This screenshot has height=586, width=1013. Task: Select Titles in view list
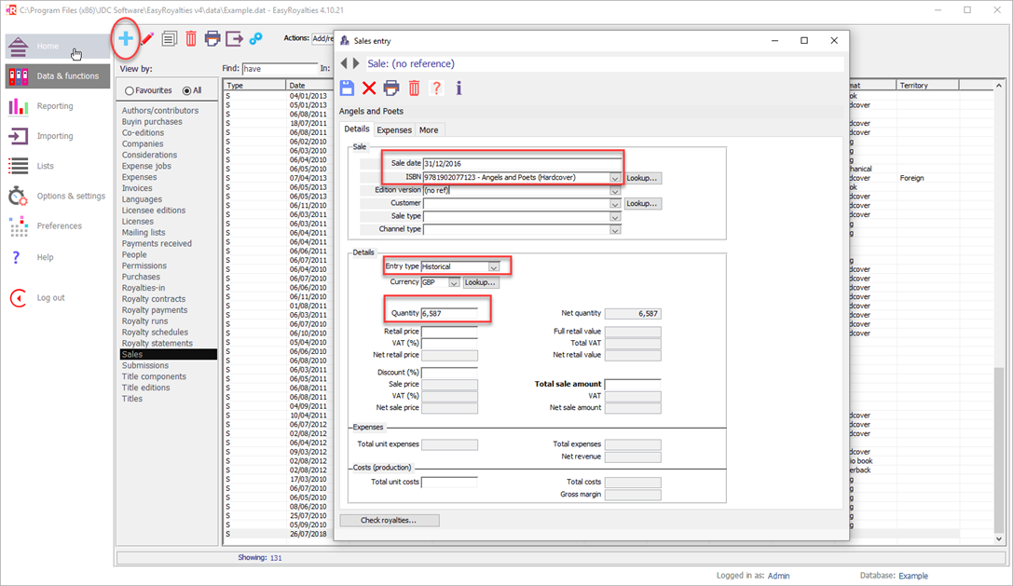pos(132,399)
